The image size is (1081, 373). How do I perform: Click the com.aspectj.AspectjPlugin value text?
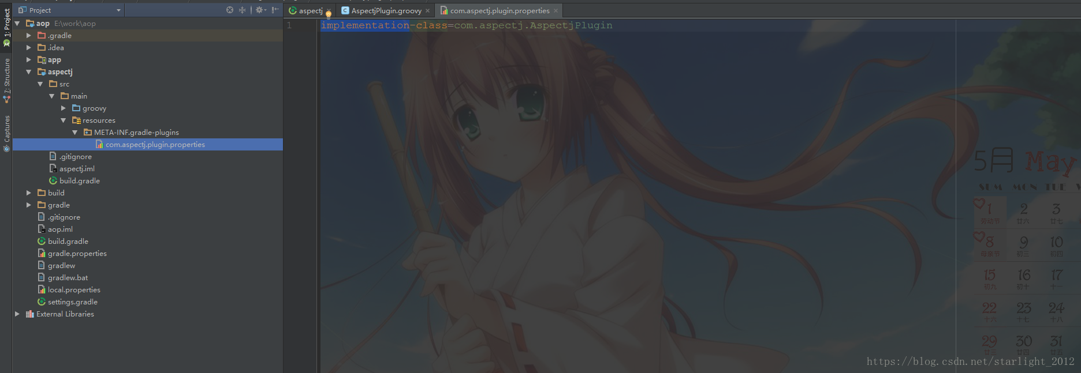(534, 25)
